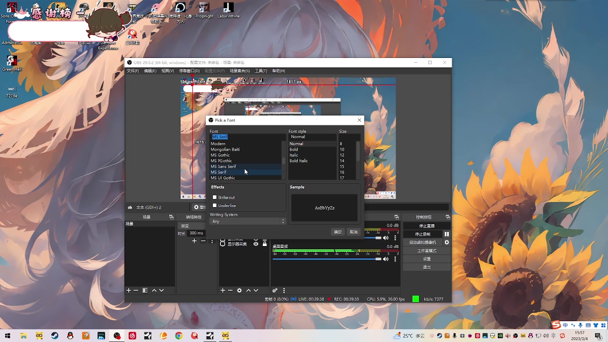This screenshot has height=342, width=608.
Task: Move the source up with arrow icon
Action: pos(248,290)
